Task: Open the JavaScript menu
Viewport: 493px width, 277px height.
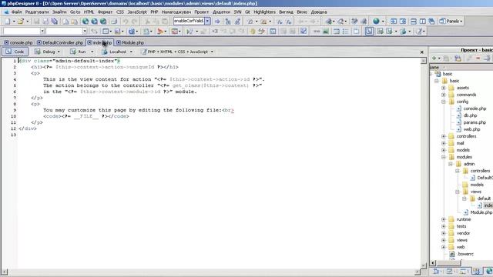Action: tap(137, 12)
